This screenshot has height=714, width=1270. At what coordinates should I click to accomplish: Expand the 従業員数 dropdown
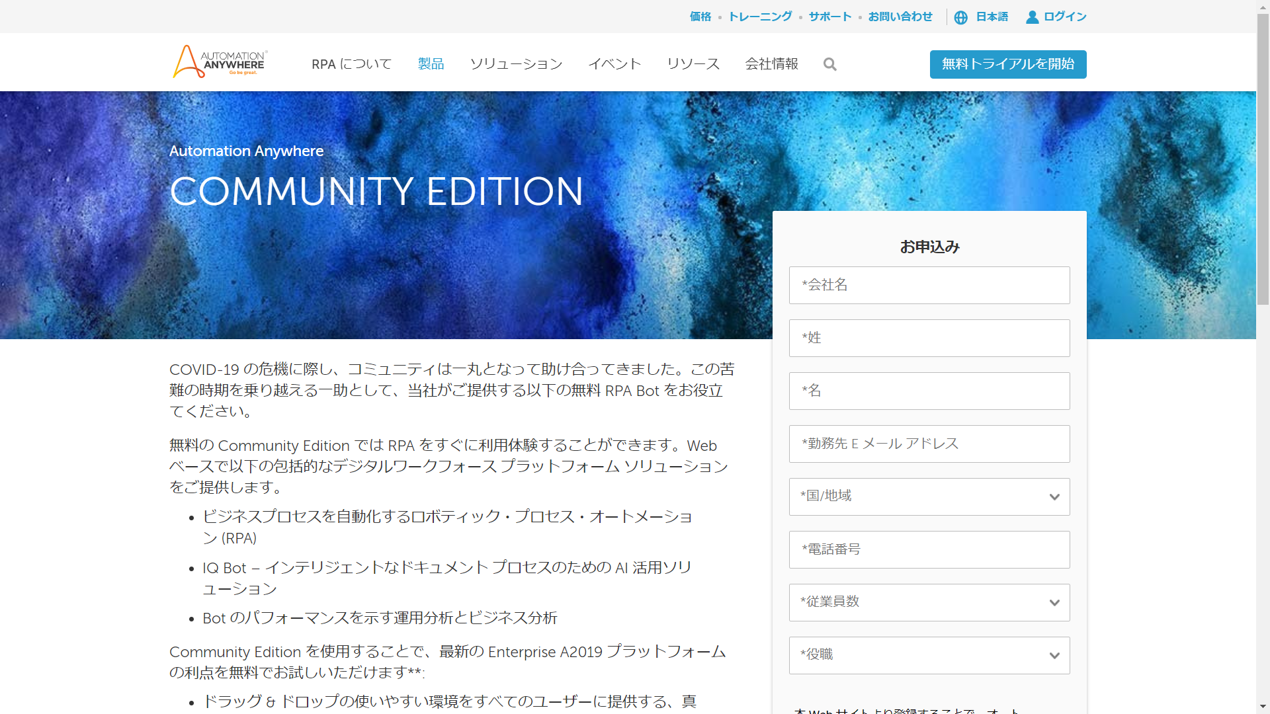[929, 602]
